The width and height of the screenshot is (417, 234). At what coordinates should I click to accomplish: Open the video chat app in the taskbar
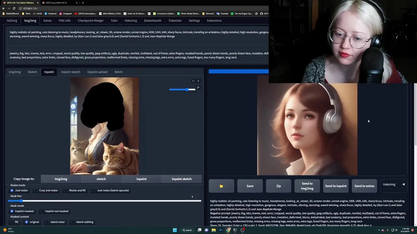[x=207, y=230]
